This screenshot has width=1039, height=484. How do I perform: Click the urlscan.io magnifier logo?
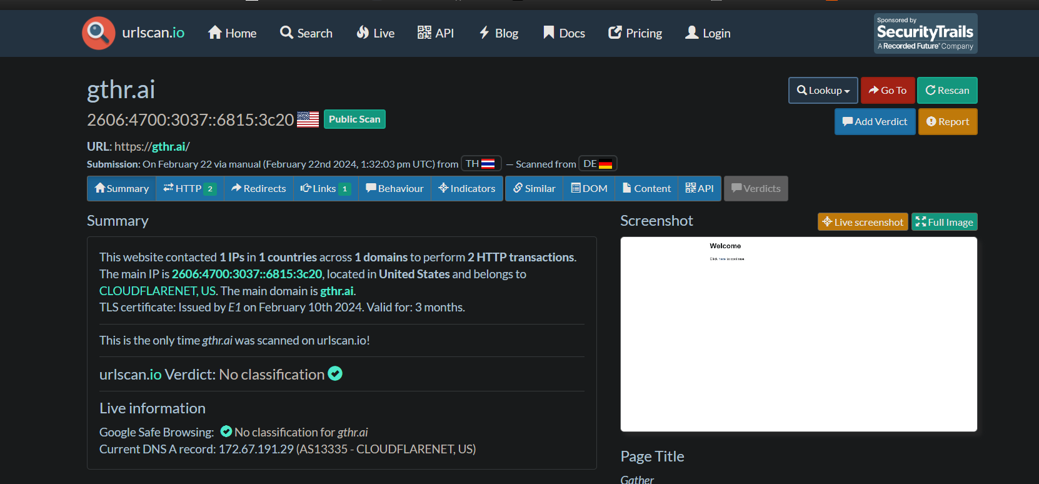pyautogui.click(x=99, y=33)
